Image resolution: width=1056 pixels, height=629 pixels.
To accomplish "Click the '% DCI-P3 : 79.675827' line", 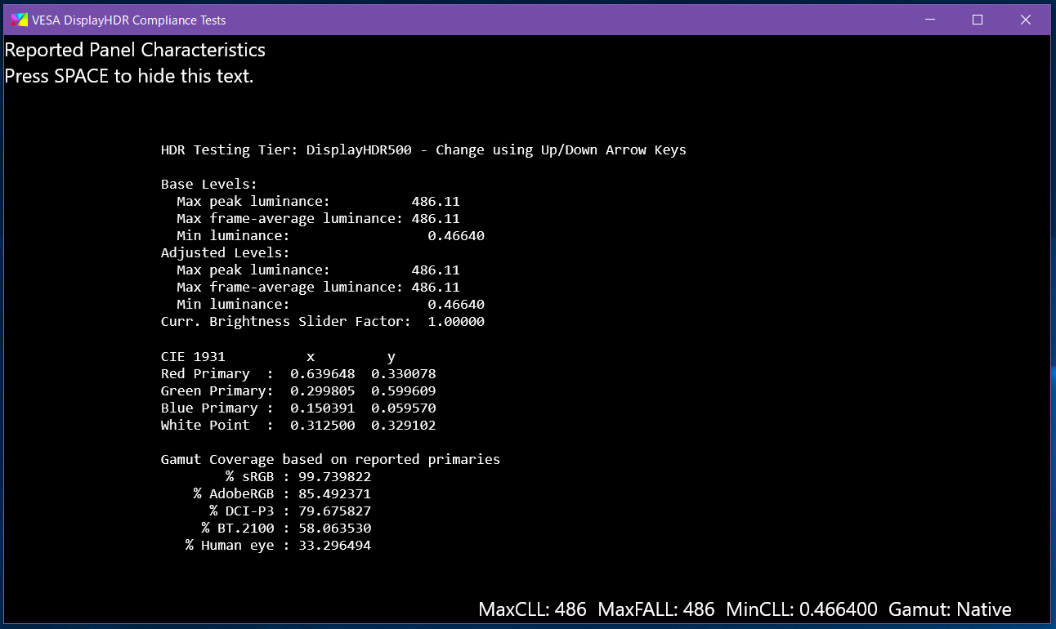I will click(x=291, y=511).
